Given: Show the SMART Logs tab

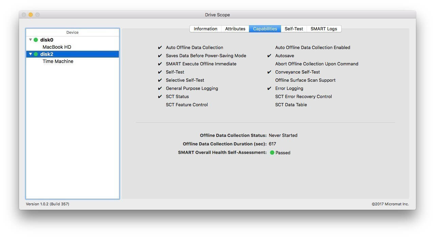Looking at the screenshot, I should [x=324, y=29].
